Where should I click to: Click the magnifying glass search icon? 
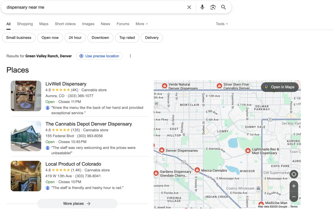click(x=224, y=7)
